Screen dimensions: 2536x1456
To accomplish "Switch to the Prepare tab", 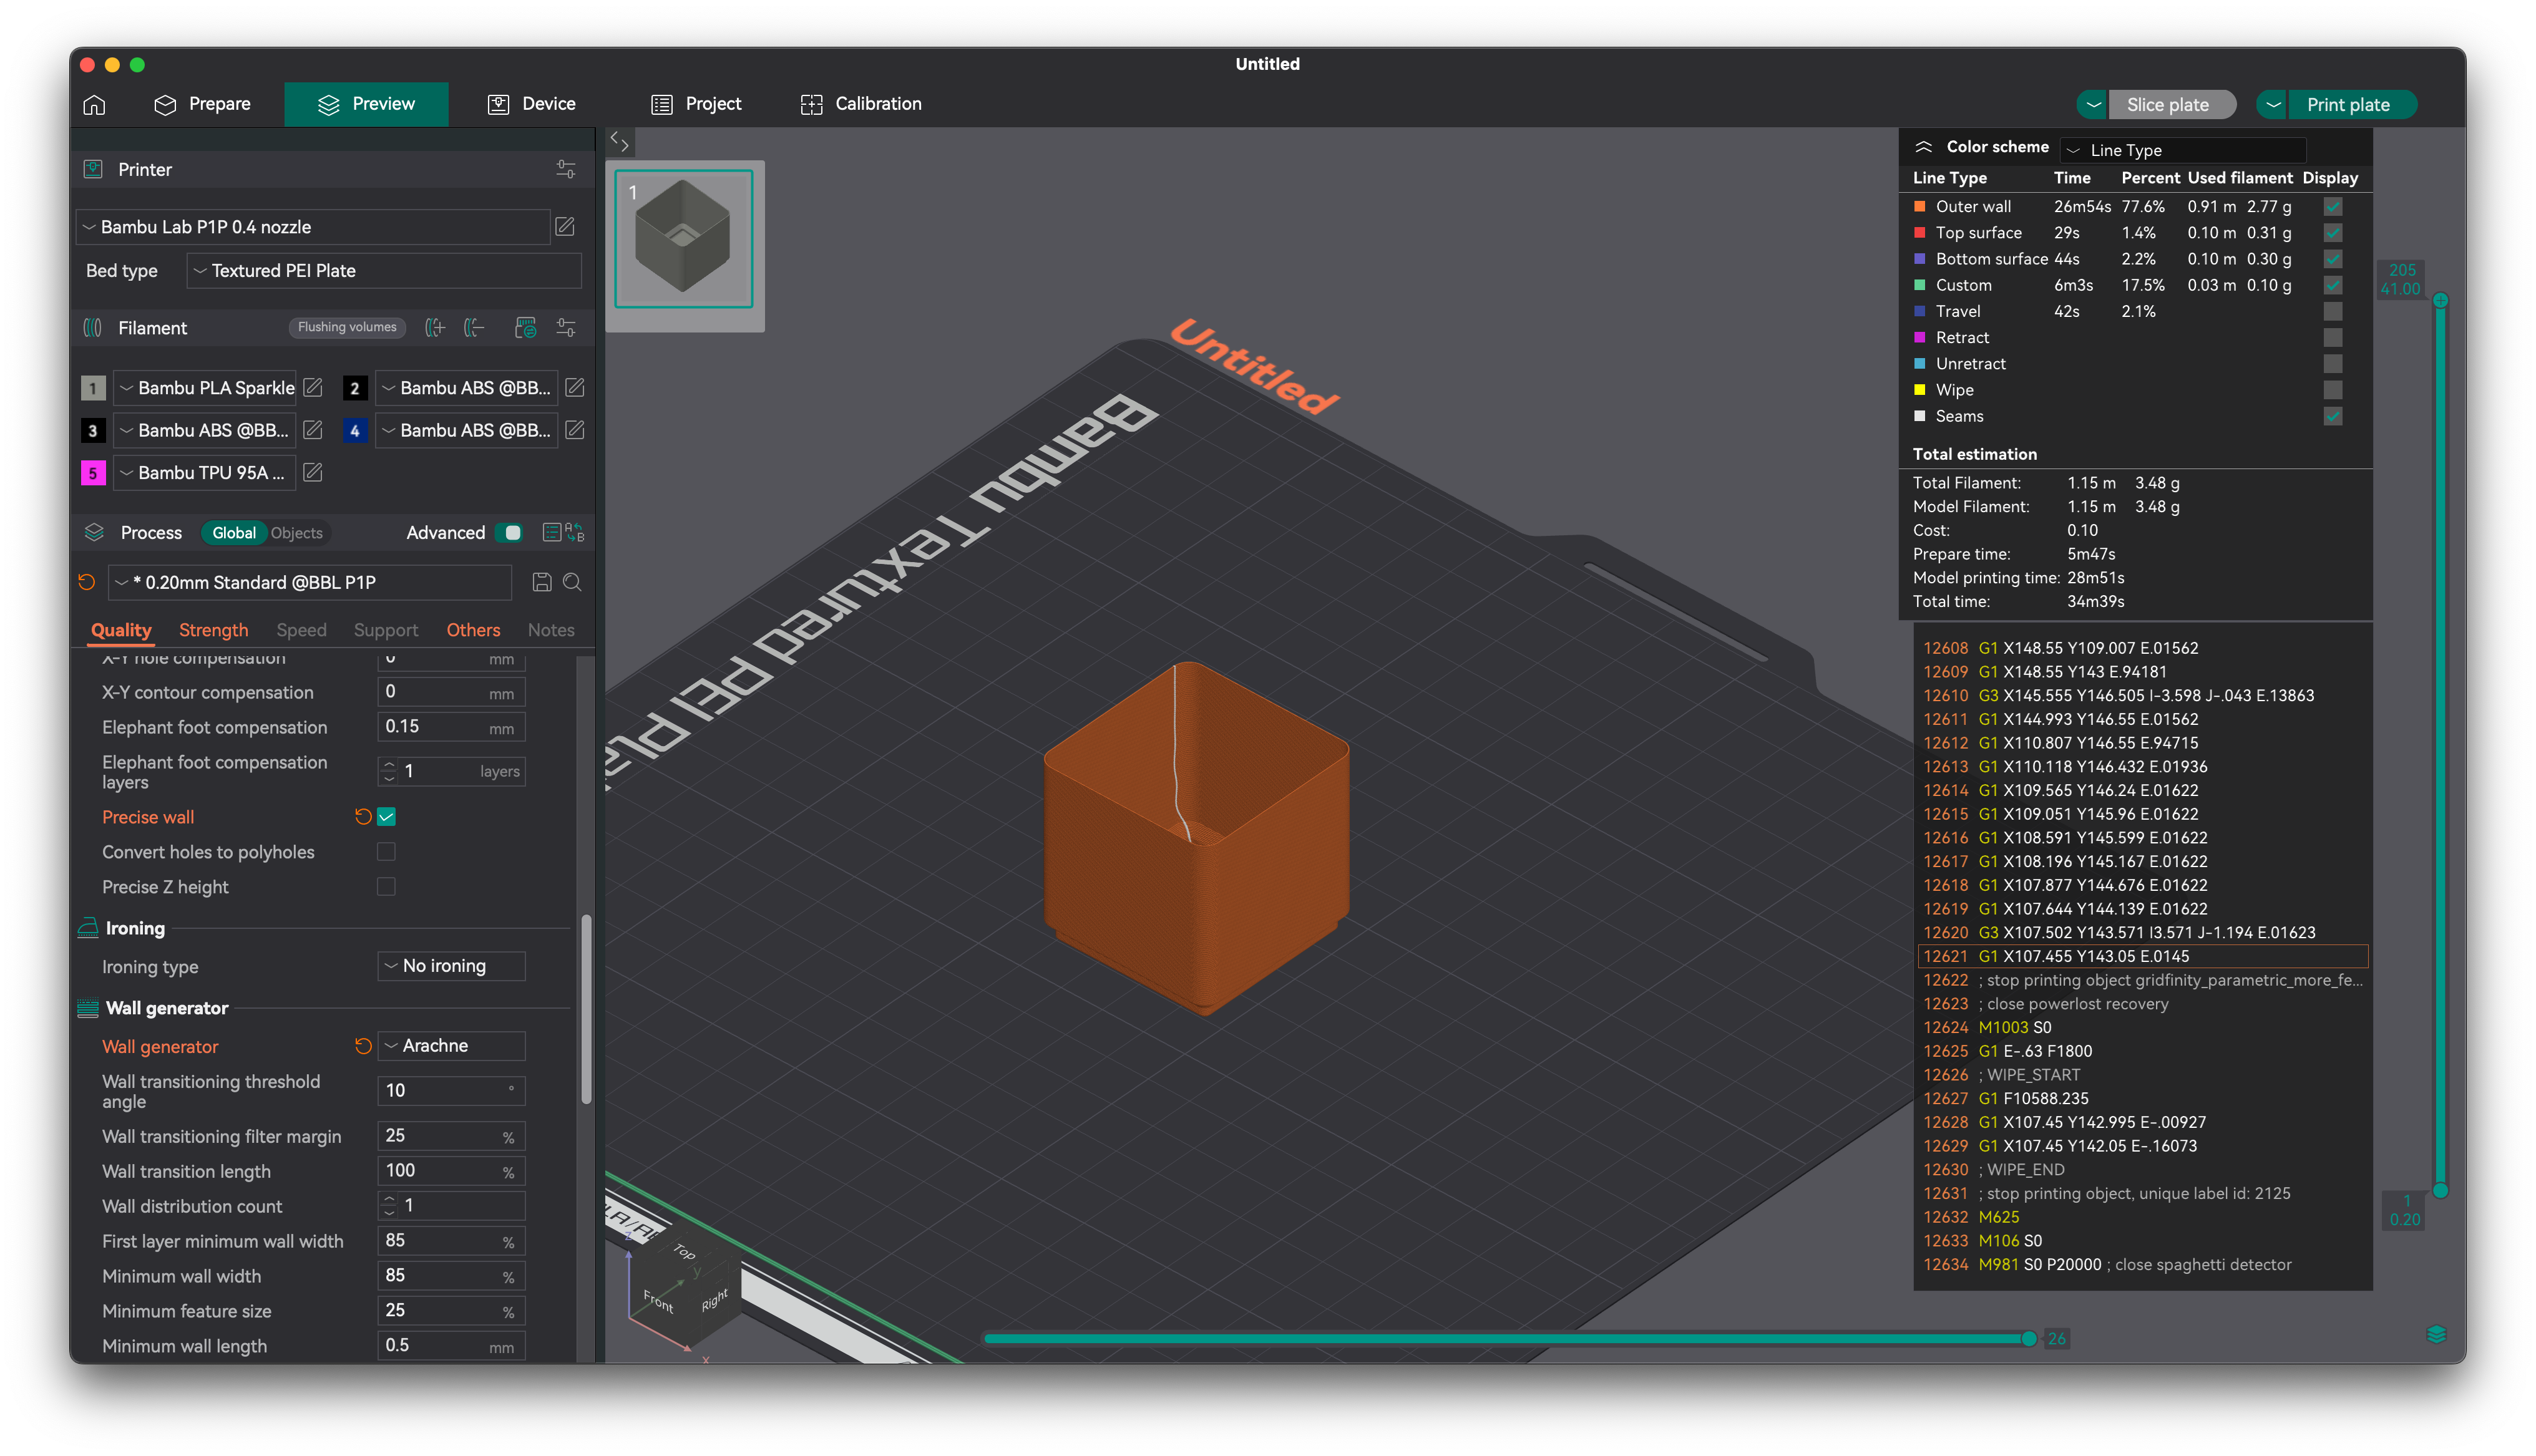I will click(203, 104).
